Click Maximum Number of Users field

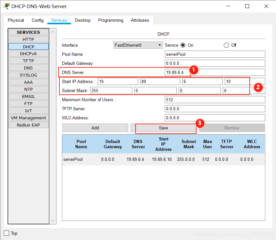215,100
